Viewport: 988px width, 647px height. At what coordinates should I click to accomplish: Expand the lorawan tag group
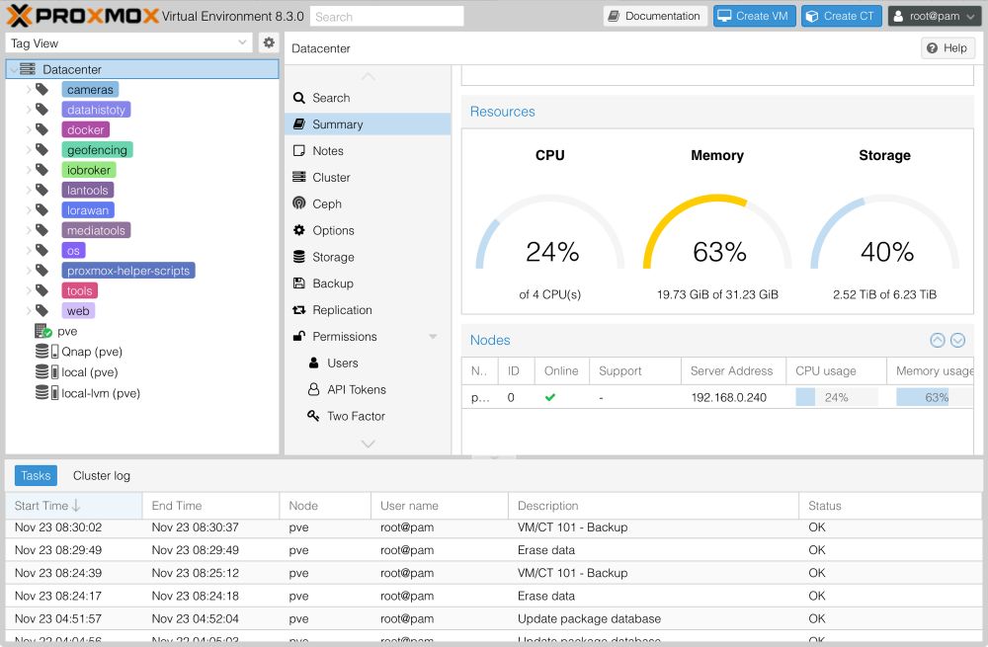[29, 210]
